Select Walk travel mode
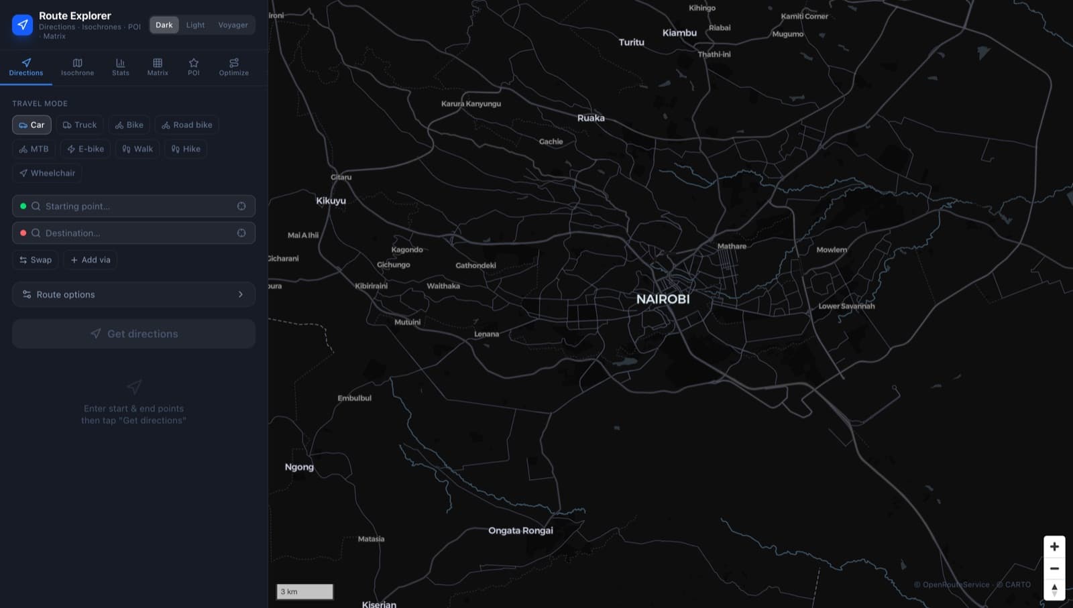The height and width of the screenshot is (608, 1073). (x=137, y=149)
